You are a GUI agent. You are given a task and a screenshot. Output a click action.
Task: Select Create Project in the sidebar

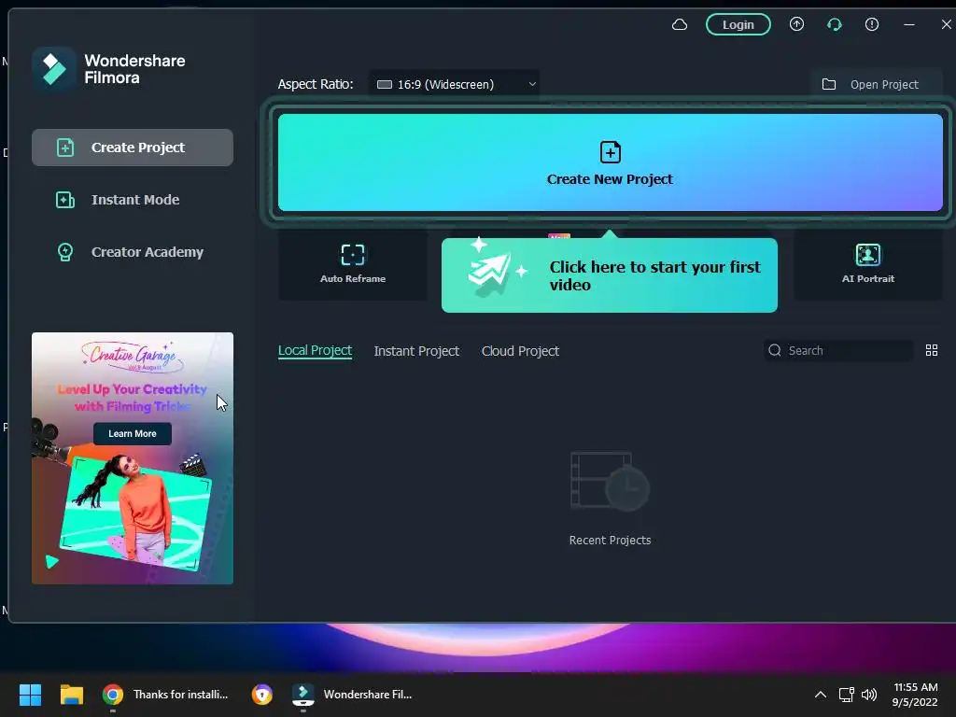(x=133, y=148)
